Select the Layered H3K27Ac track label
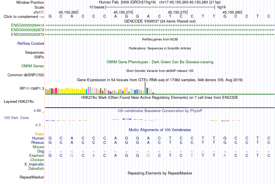 pyautogui.click(x=19, y=102)
